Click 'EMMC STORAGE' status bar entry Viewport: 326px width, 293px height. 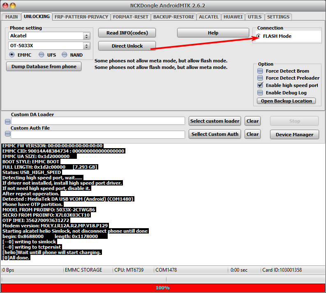(83, 270)
